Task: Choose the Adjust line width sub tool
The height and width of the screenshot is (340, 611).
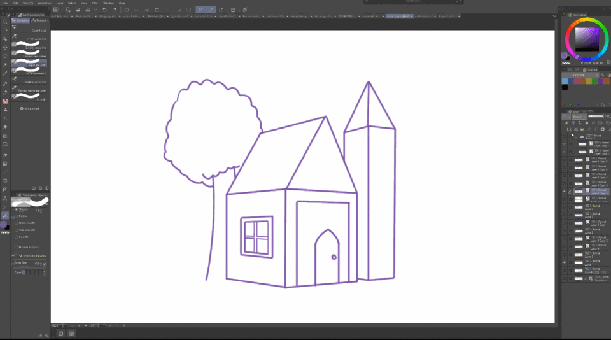Action: point(30,62)
